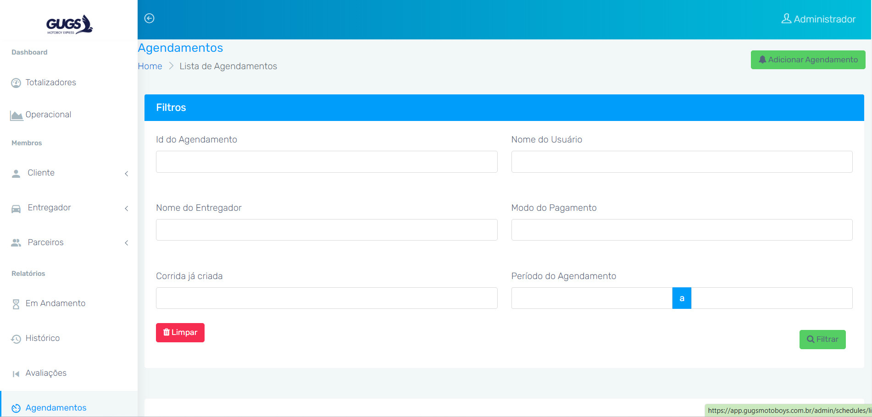
Task: Click the GUGS Motoboy Express logo
Action: tap(69, 25)
